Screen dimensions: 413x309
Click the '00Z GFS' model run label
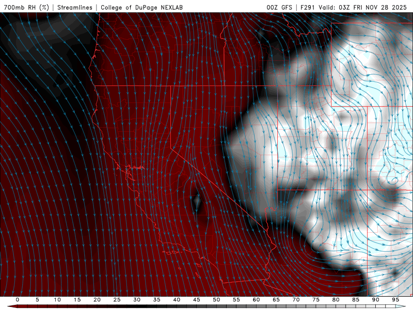(x=279, y=7)
